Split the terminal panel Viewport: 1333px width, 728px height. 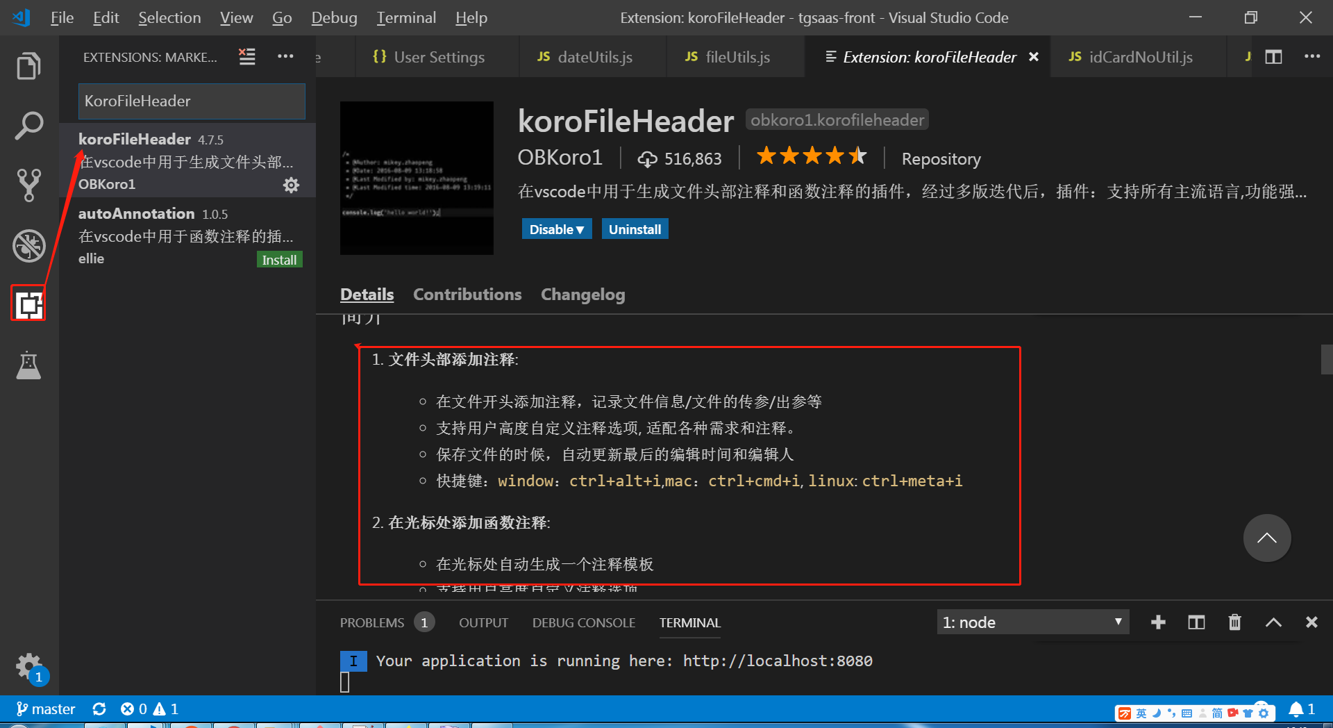click(1196, 622)
